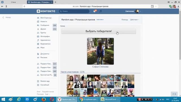Open the browser hamburger menu

169,2
